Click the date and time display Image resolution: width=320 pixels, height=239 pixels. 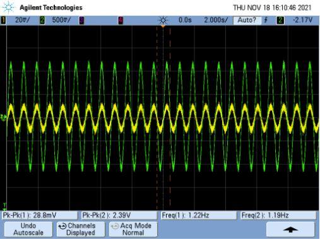point(272,8)
